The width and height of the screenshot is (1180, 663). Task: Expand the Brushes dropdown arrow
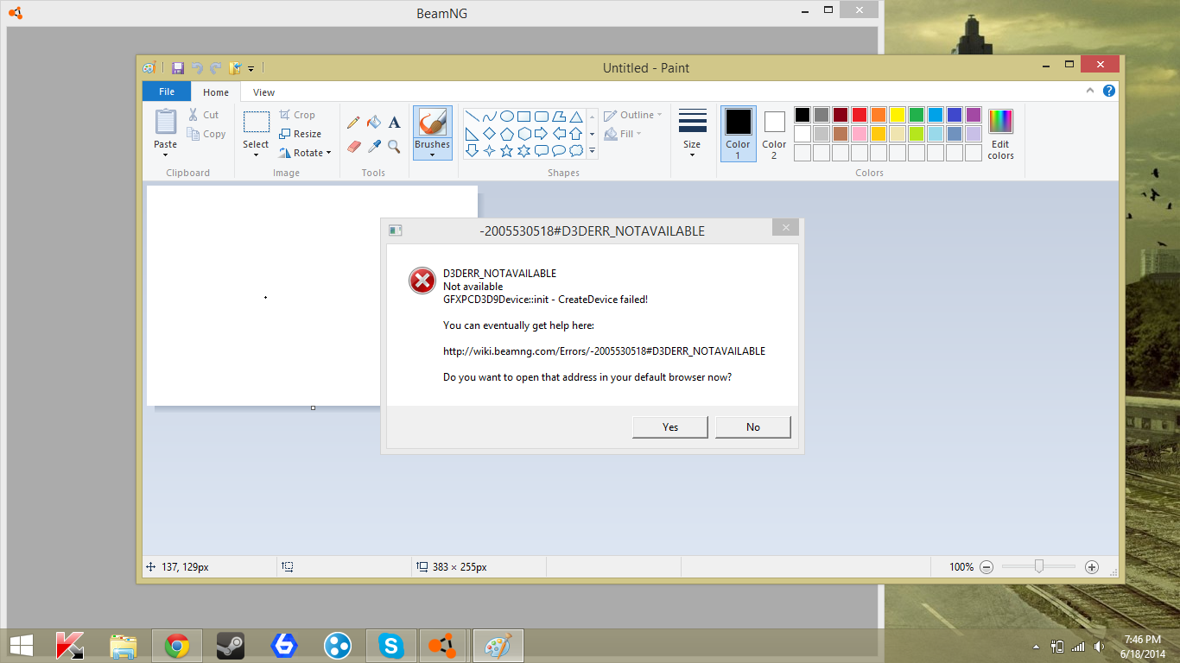pyautogui.click(x=432, y=155)
